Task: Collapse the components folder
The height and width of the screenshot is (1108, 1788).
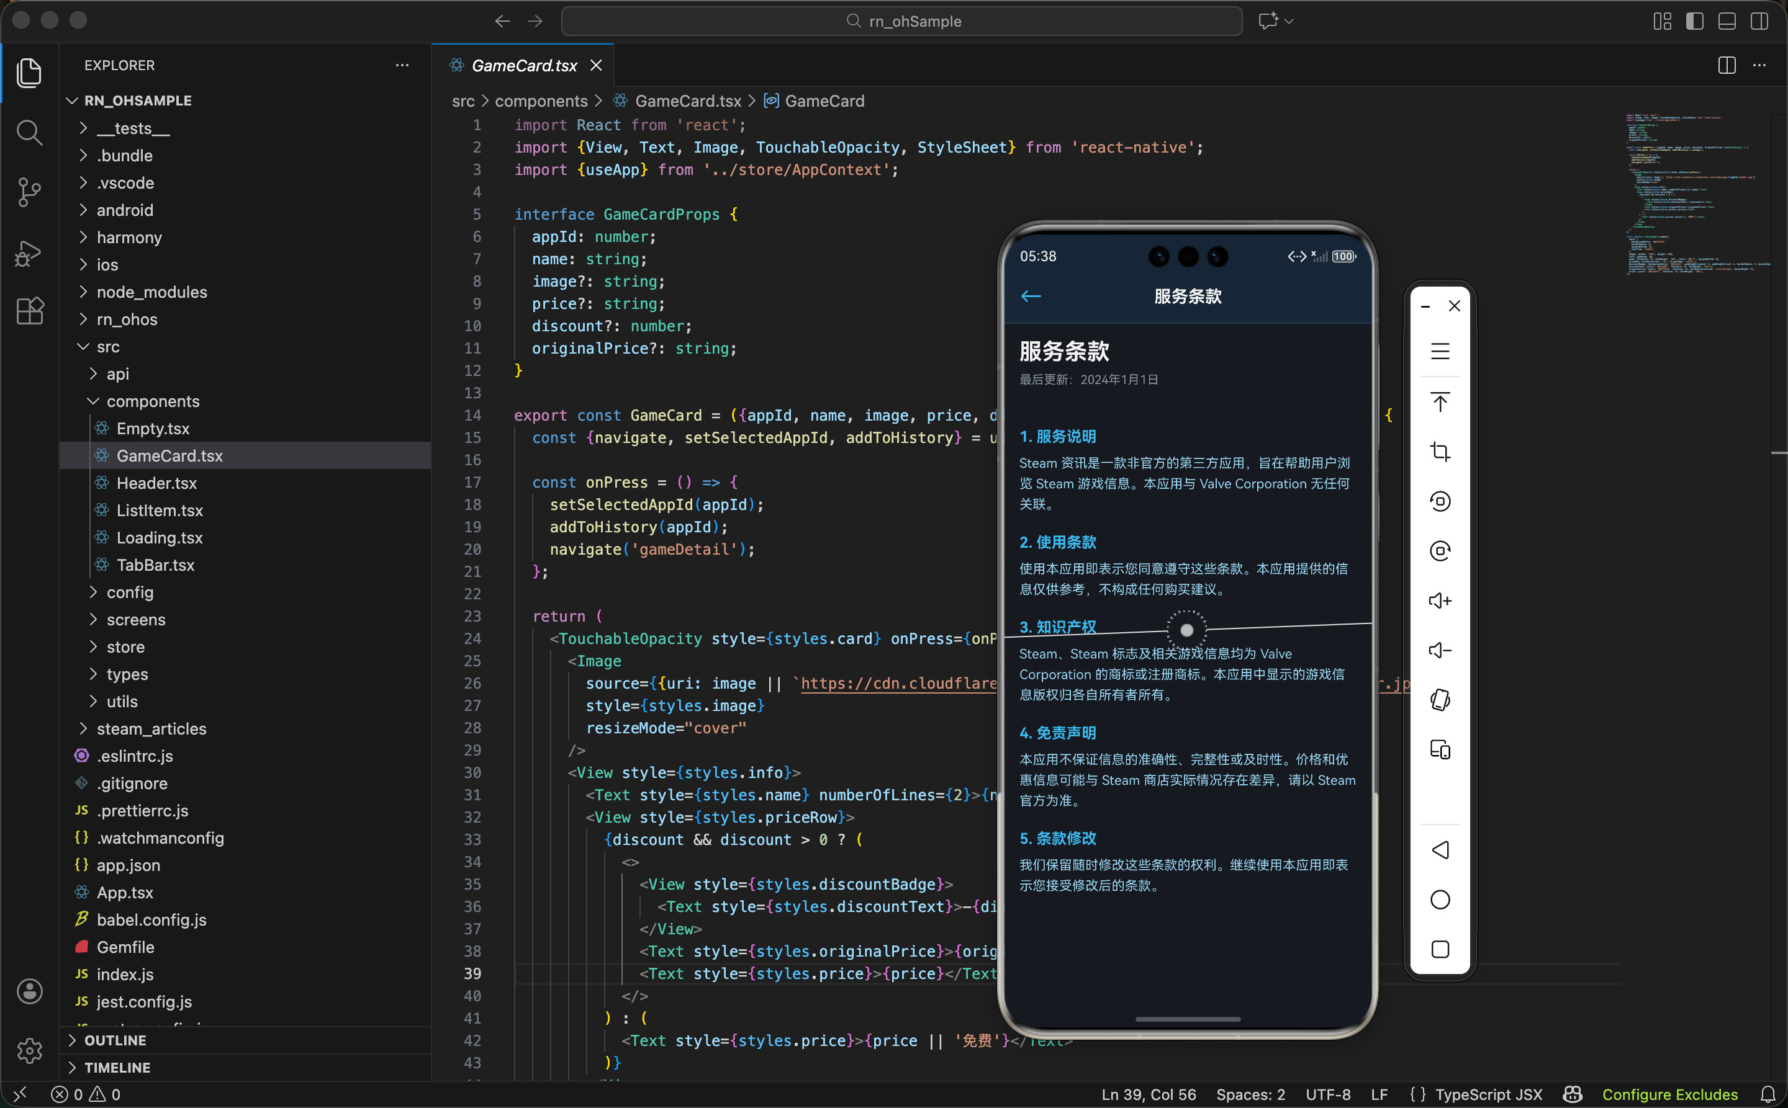Action: click(x=153, y=401)
